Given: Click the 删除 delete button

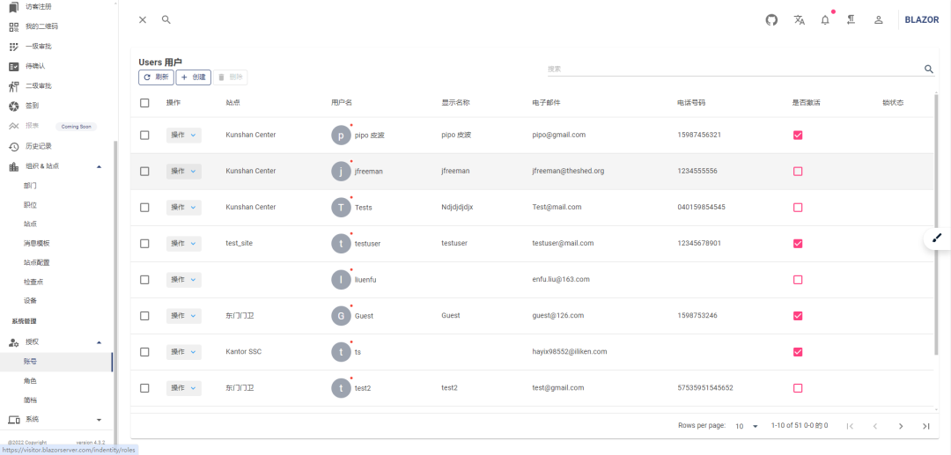Looking at the screenshot, I should (231, 77).
